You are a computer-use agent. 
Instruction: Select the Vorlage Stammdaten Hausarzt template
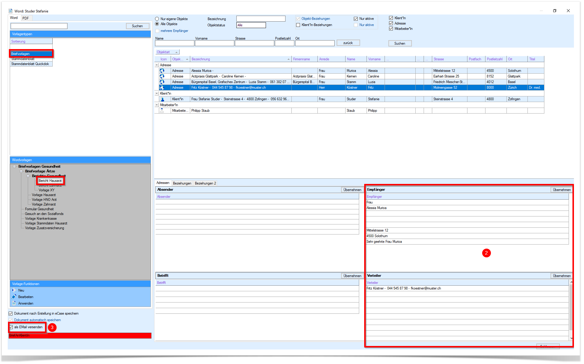coord(46,223)
